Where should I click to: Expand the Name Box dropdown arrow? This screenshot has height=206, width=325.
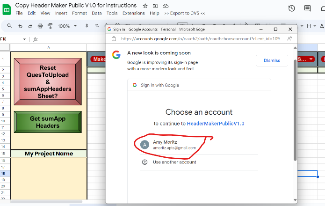tap(24, 39)
